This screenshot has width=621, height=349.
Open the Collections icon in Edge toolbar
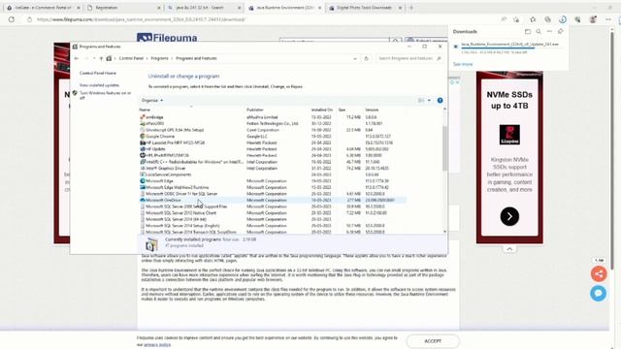(547, 19)
